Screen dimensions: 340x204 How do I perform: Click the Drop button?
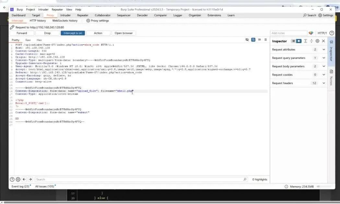[47, 33]
